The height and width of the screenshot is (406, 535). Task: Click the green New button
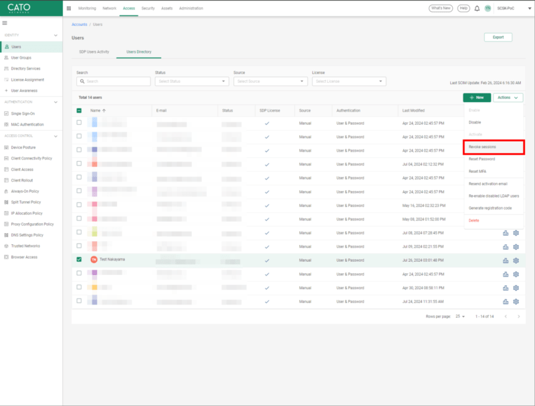click(x=476, y=97)
